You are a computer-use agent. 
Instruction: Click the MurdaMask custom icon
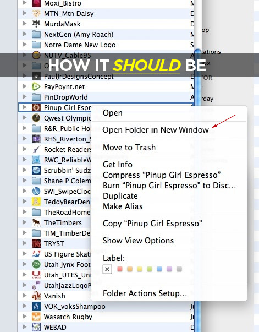pos(36,24)
